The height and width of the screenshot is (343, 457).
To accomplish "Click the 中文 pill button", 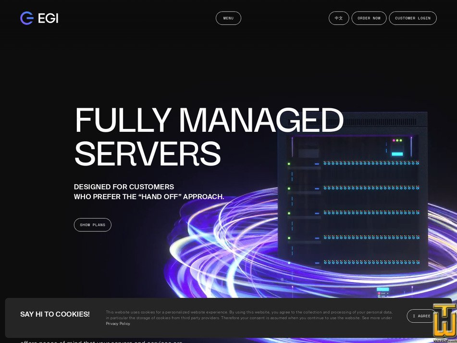I will tap(339, 18).
